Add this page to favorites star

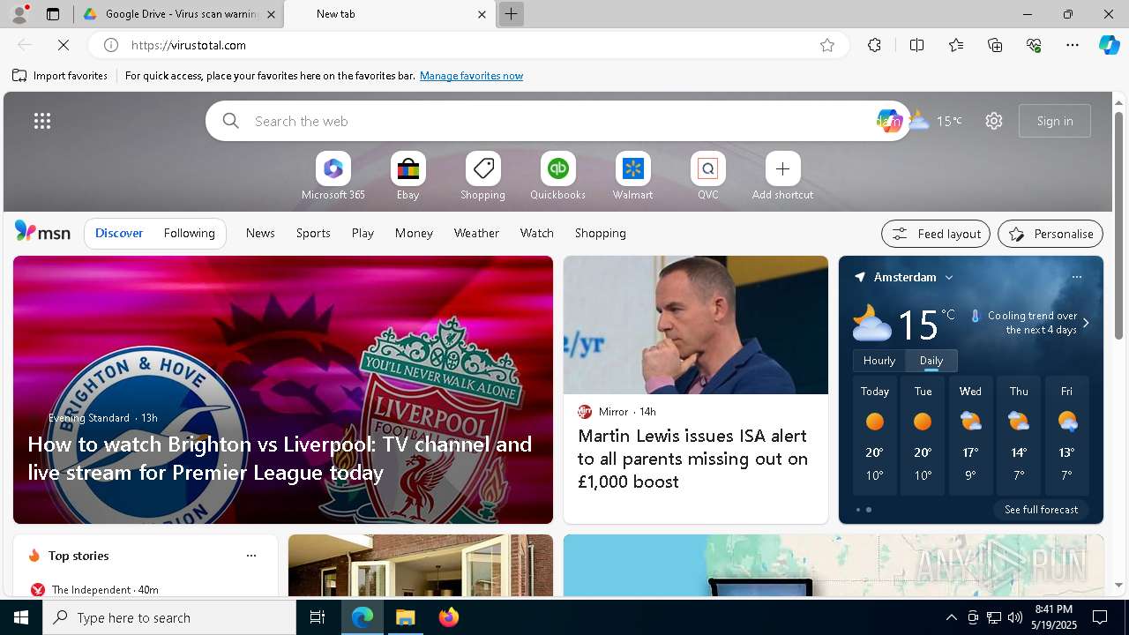click(827, 45)
